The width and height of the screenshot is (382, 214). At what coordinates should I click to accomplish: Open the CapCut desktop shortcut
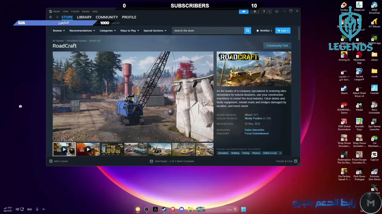pyautogui.click(x=374, y=156)
